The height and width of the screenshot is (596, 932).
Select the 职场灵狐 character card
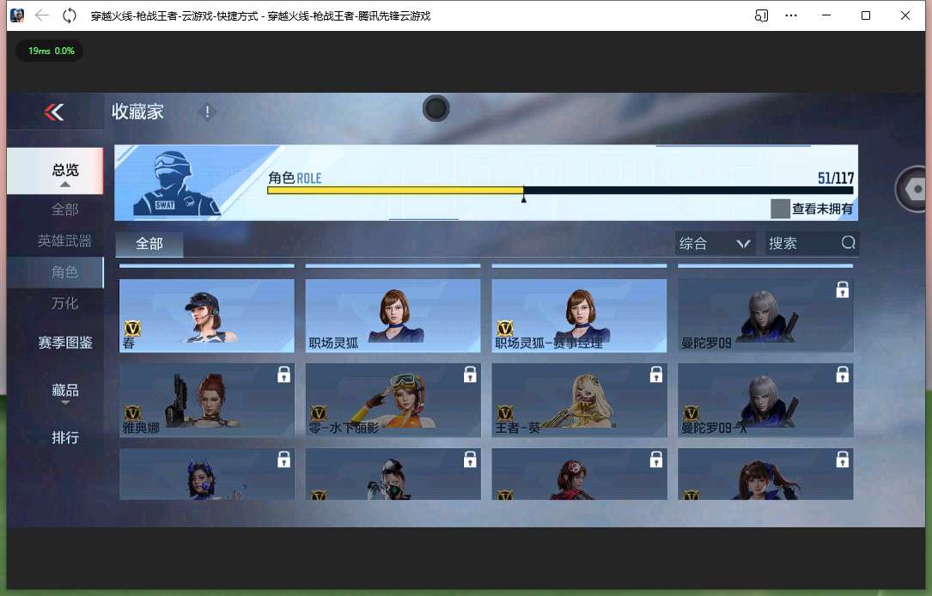393,315
